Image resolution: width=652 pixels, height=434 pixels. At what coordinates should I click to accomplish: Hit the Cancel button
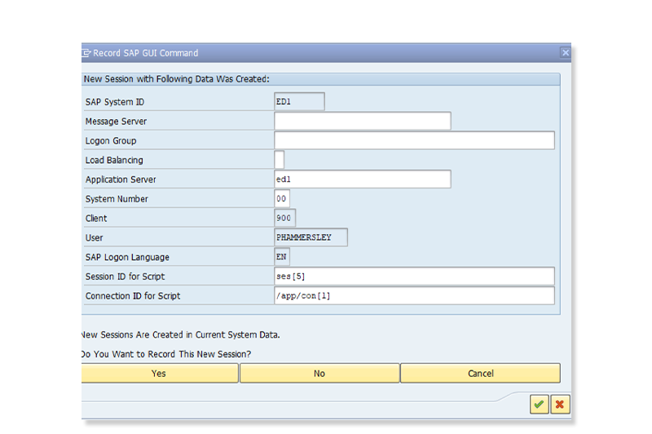(x=480, y=374)
